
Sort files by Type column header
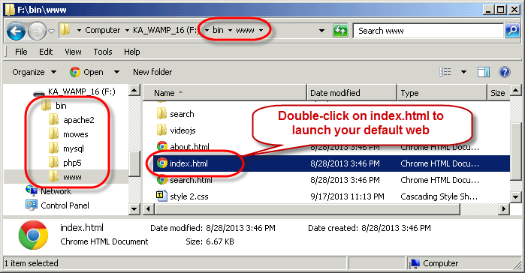pyautogui.click(x=442, y=93)
